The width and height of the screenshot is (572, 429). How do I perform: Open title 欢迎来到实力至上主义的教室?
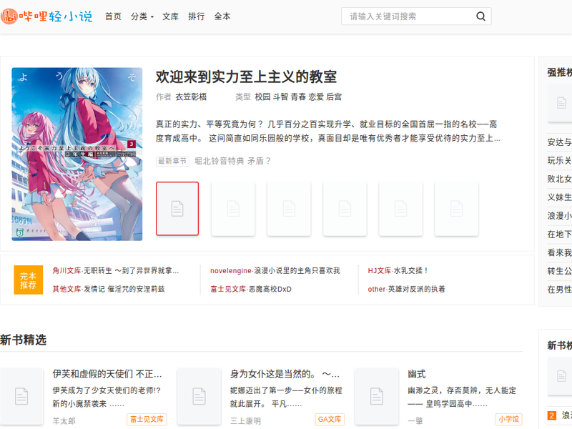point(246,77)
